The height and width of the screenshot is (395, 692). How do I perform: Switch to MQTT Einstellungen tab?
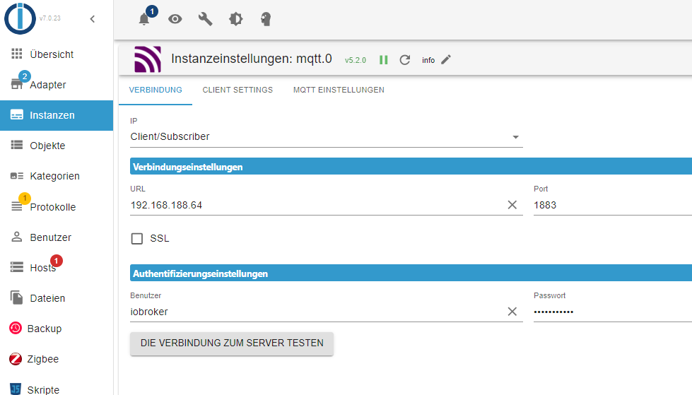click(339, 90)
